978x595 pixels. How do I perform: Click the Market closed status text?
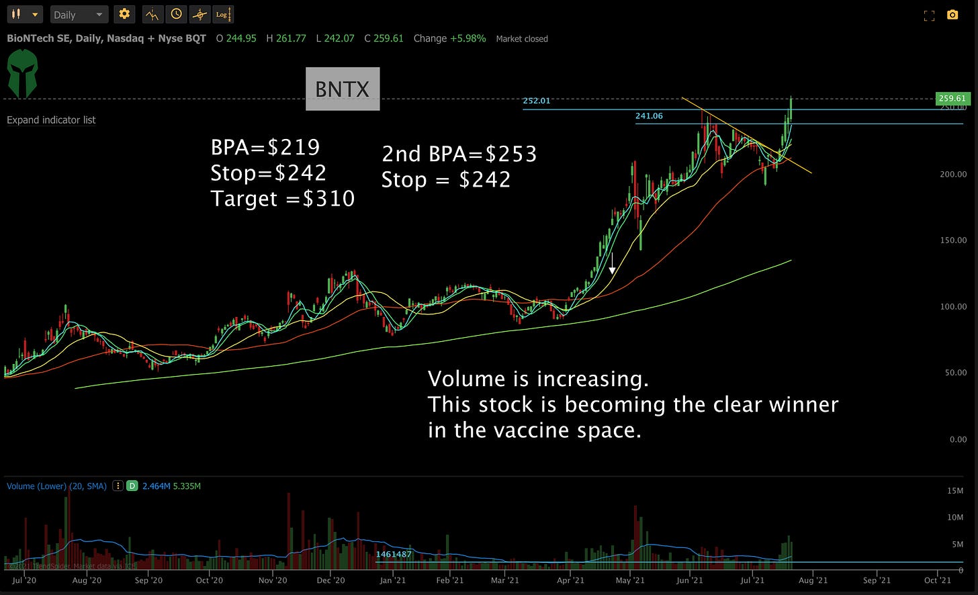tap(522, 39)
